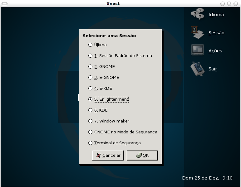
Task: Click the Sair power switch icon
Action: 198,69
